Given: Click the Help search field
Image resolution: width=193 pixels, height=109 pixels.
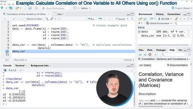Looking at the screenshot, I should (x=172, y=54).
